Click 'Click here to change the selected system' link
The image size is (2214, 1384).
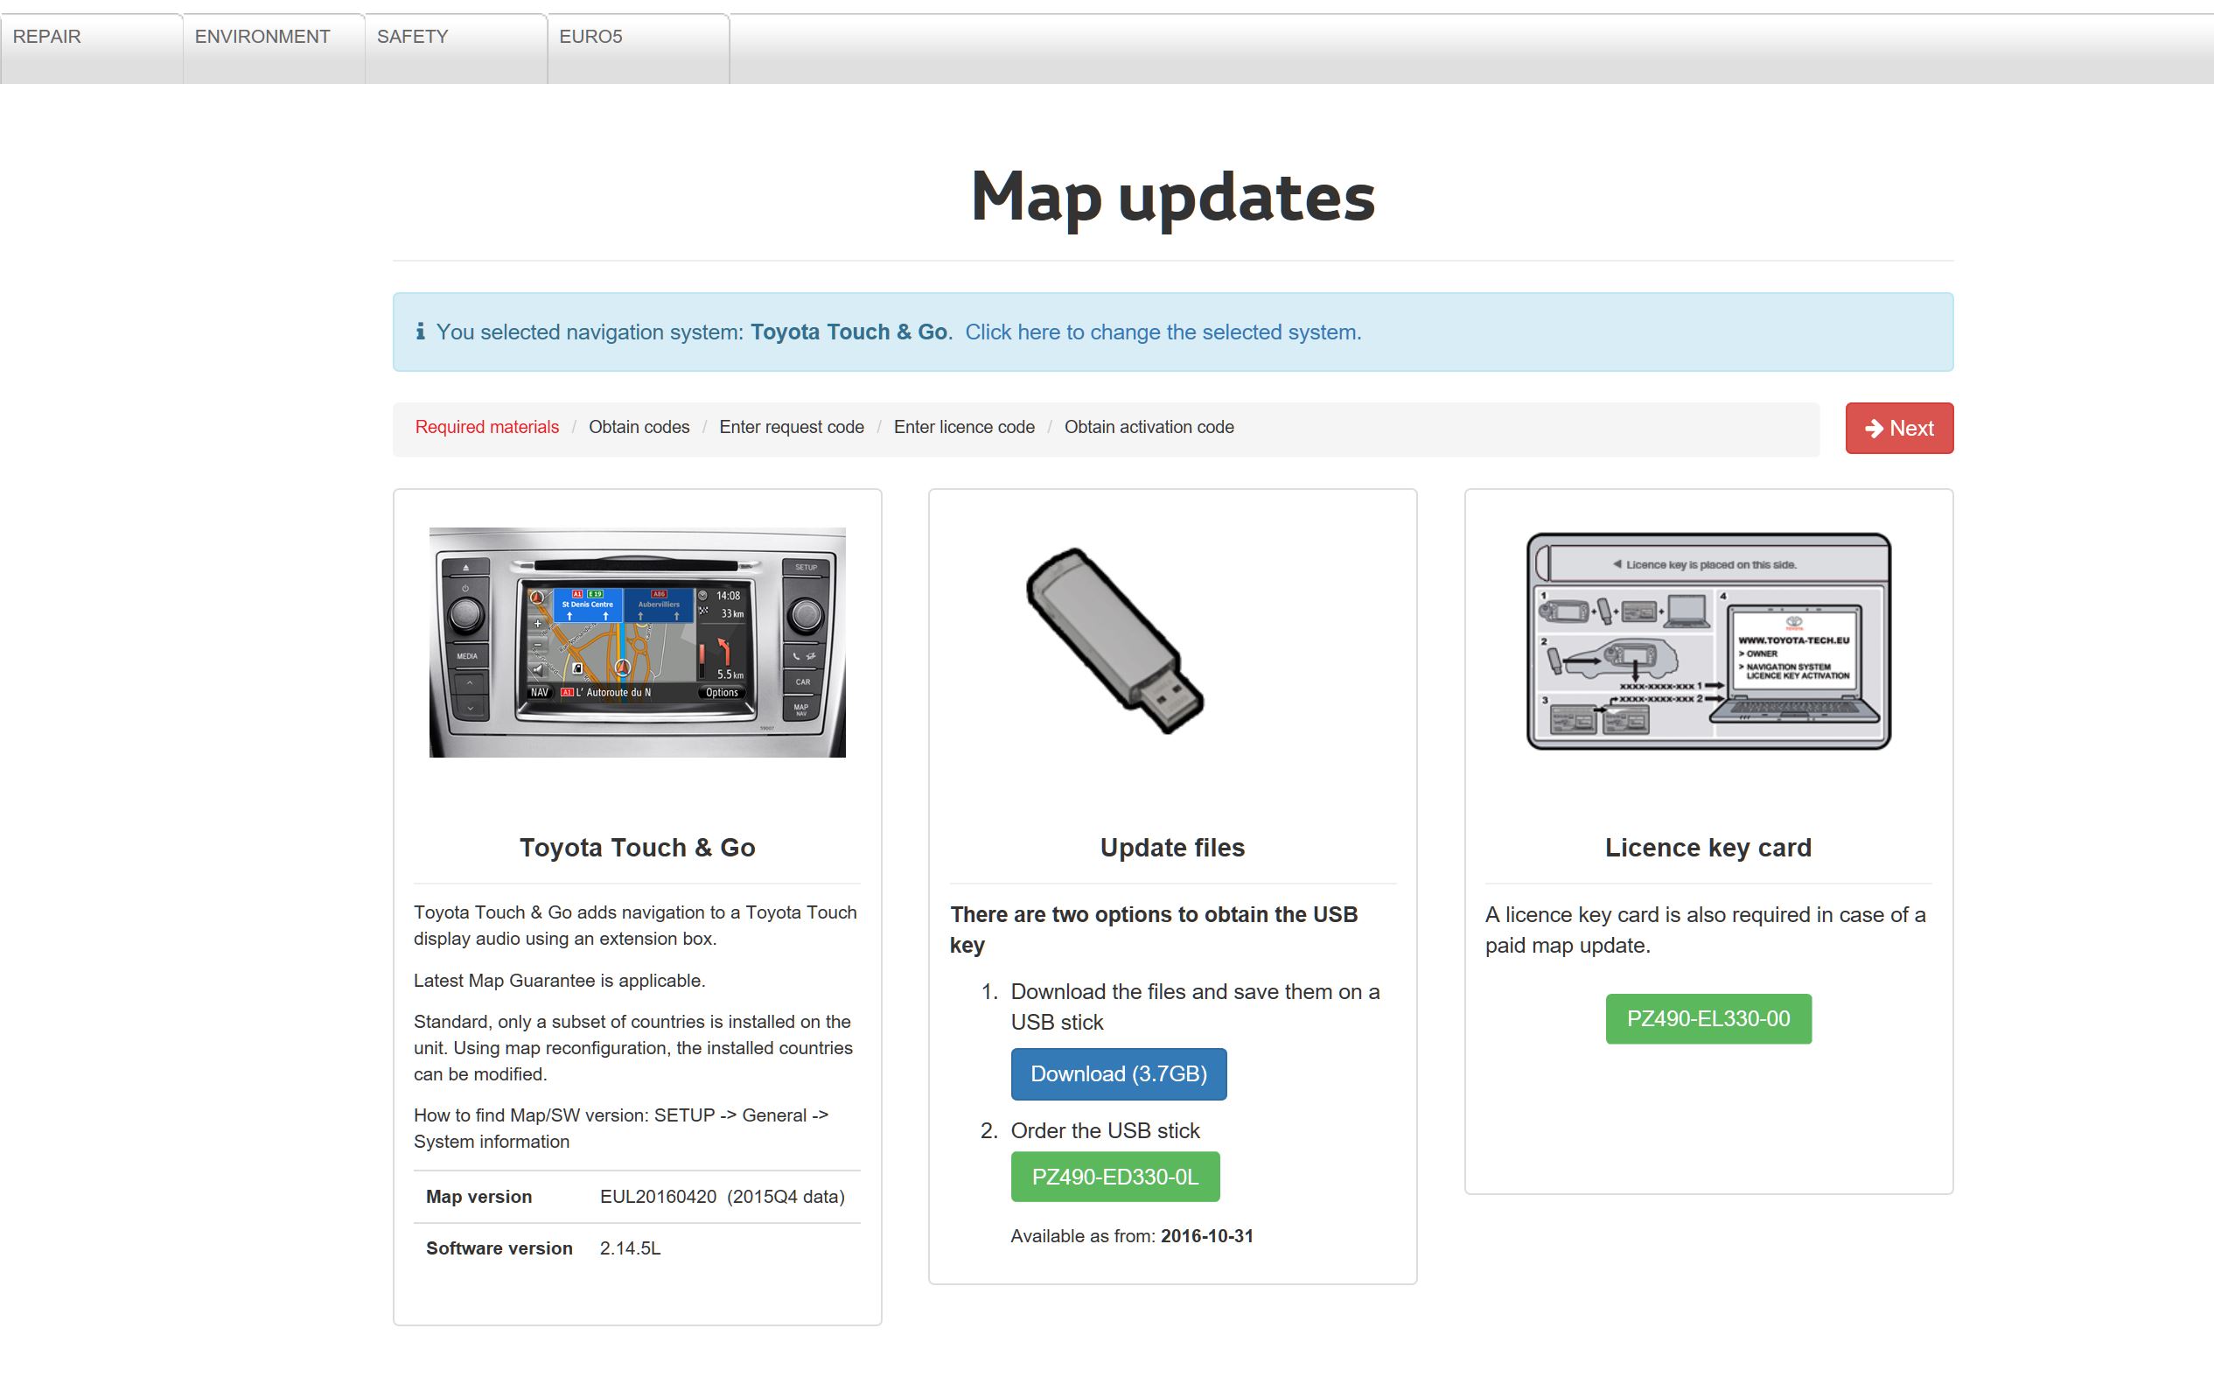pos(1163,332)
